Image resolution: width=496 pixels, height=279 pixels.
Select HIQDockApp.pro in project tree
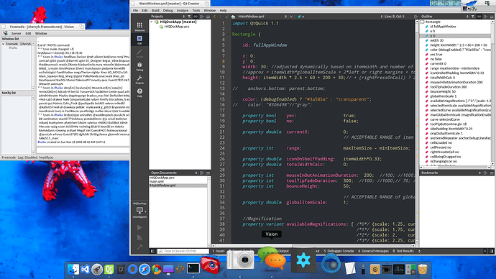point(177,27)
